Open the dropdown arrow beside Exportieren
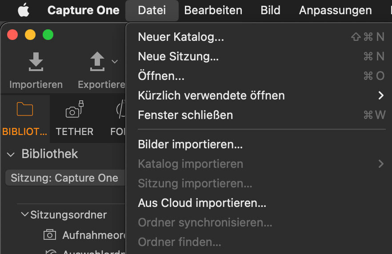 (x=115, y=62)
